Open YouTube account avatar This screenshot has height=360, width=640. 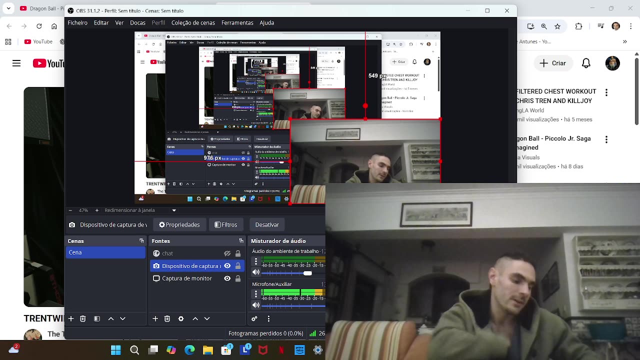coord(612,63)
